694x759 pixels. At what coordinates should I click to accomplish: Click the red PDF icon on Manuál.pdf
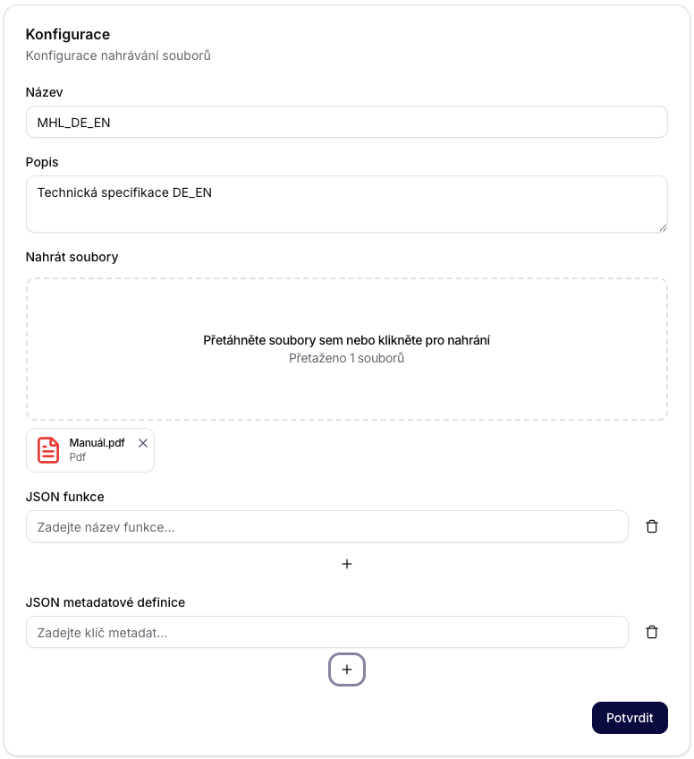click(x=47, y=449)
